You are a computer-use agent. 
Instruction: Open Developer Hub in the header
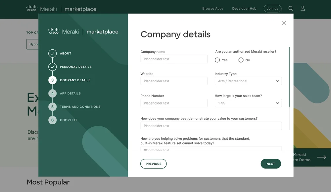(x=244, y=9)
